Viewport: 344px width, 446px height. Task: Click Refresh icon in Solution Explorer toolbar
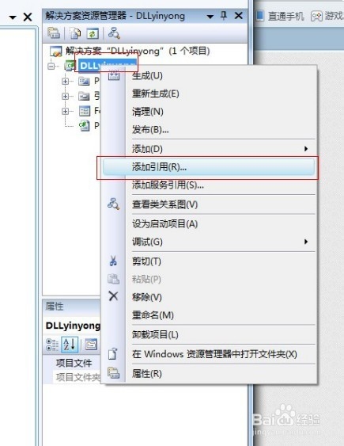(x=93, y=33)
